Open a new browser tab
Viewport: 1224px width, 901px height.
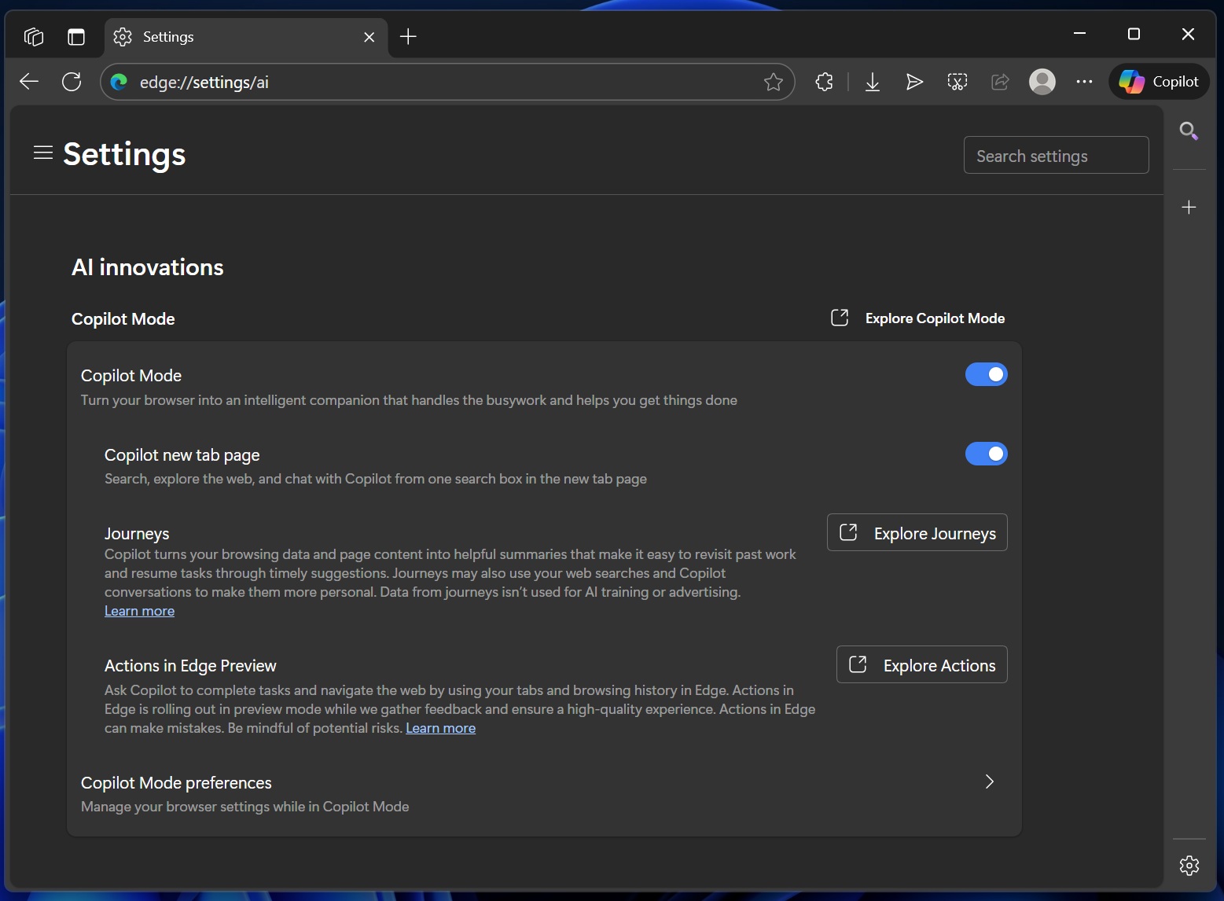pos(407,36)
